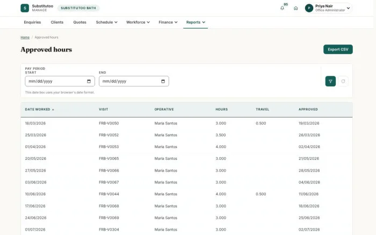
Task: Select visit FRB-V0066 cell
Action: 109,170
